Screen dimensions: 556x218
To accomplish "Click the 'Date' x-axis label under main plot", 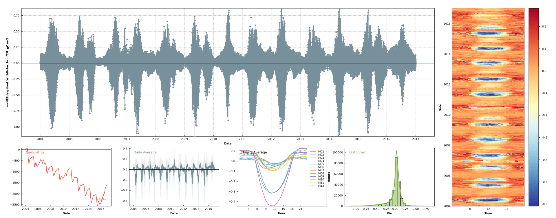I will pyautogui.click(x=228, y=144).
